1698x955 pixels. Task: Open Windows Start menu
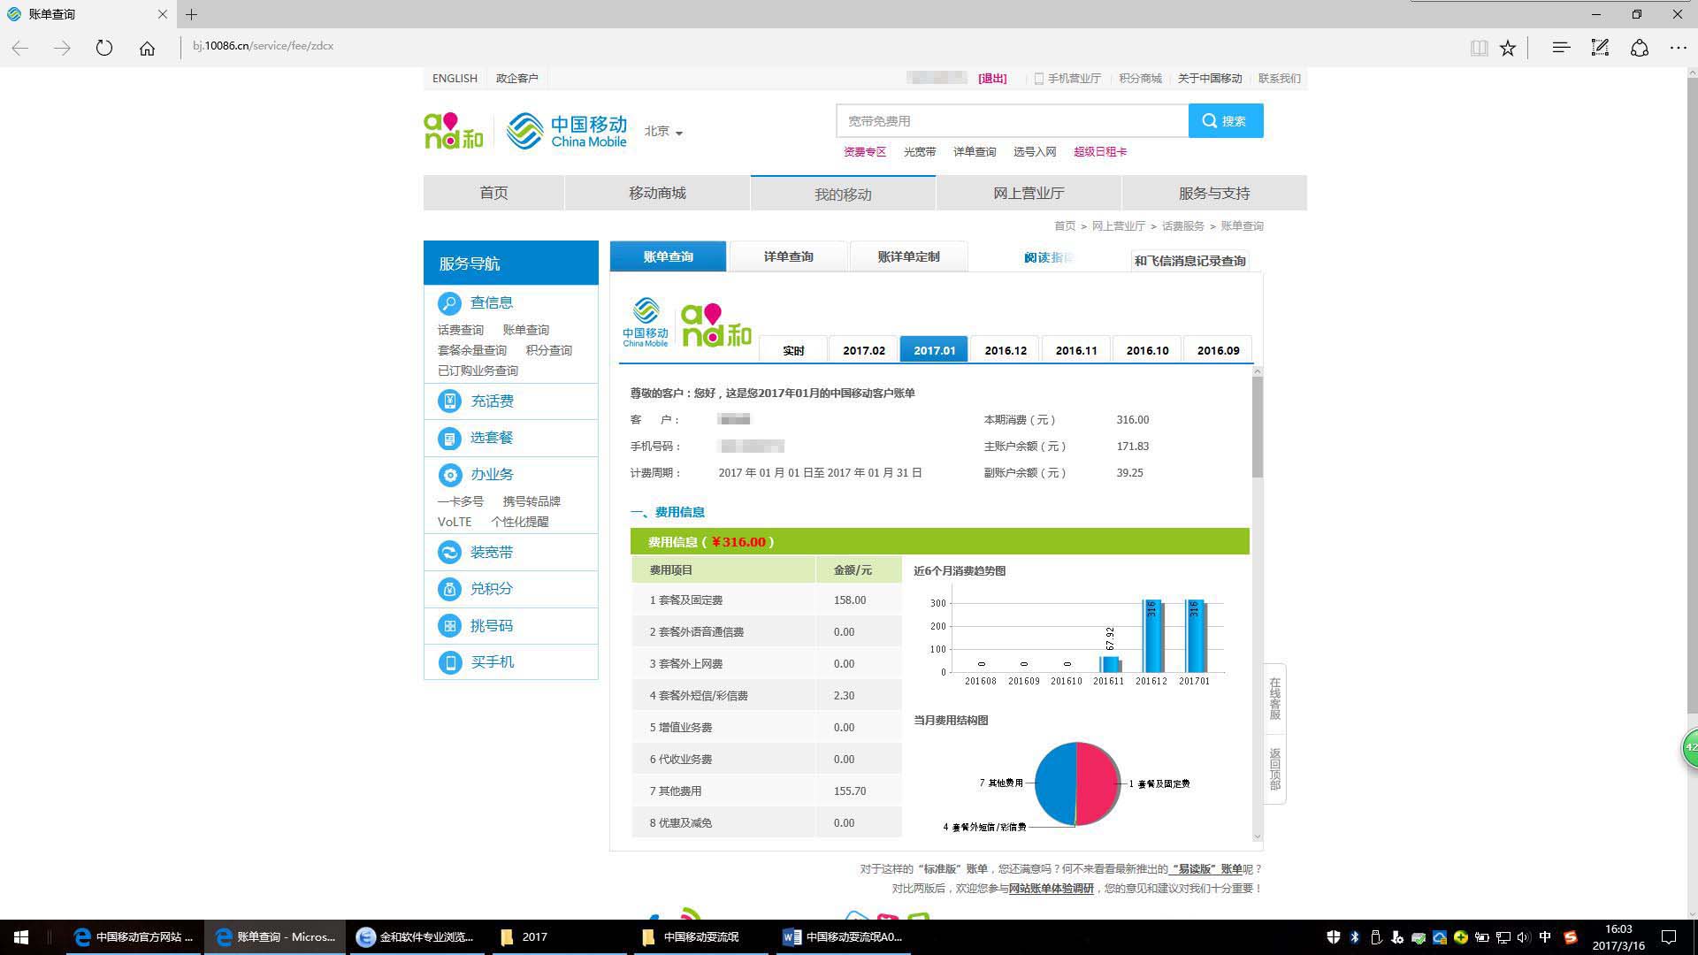point(21,937)
